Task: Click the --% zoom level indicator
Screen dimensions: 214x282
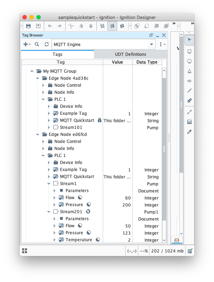Action: click(x=144, y=251)
